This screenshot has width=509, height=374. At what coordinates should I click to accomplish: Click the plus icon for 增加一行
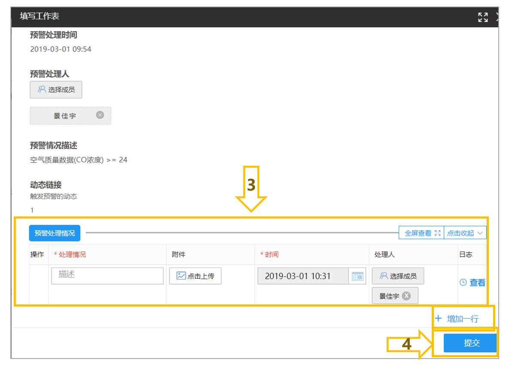438,318
